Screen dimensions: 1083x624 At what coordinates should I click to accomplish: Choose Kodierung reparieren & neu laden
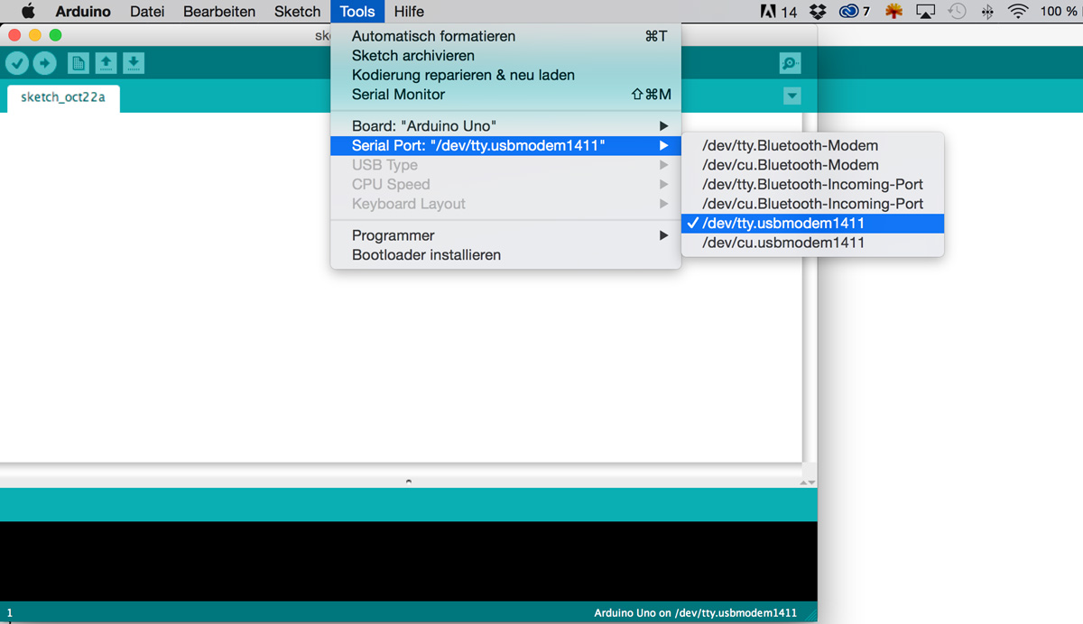[505, 75]
